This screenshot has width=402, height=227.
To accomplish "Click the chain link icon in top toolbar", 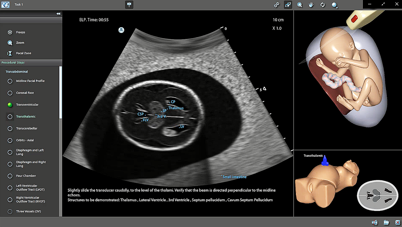I will (x=277, y=5).
